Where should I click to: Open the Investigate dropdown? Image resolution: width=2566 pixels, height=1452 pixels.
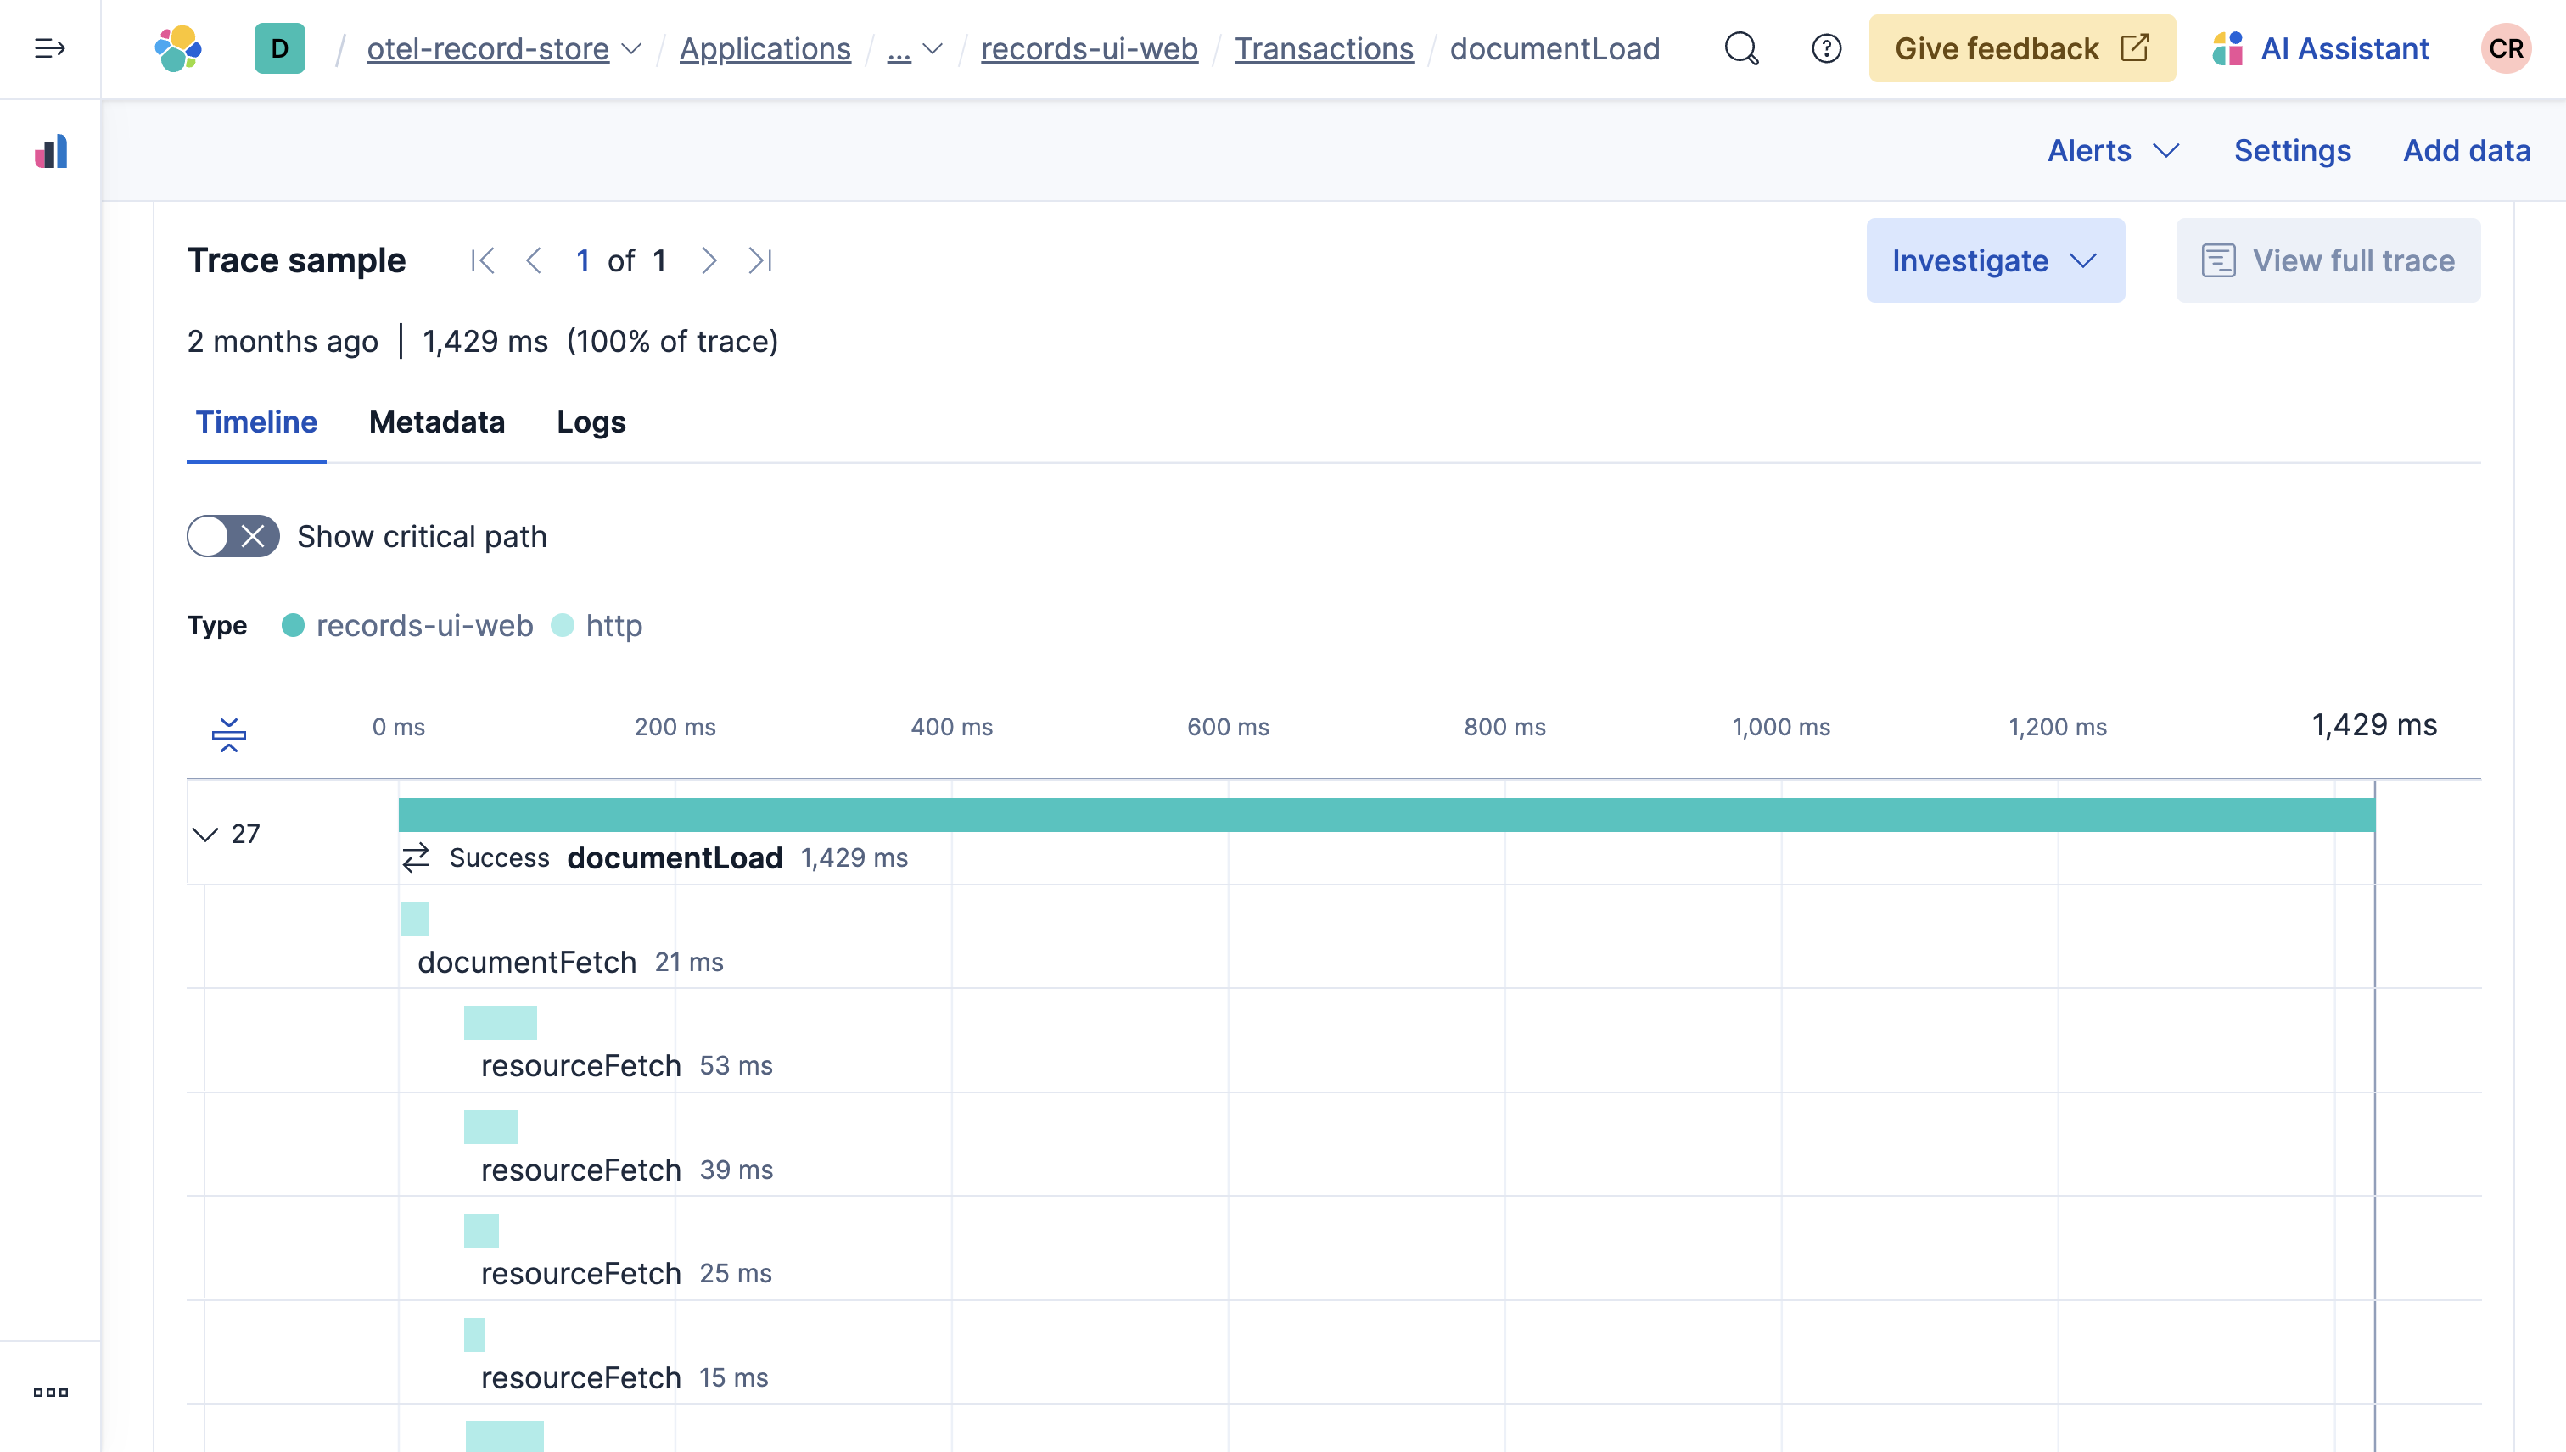[1994, 261]
